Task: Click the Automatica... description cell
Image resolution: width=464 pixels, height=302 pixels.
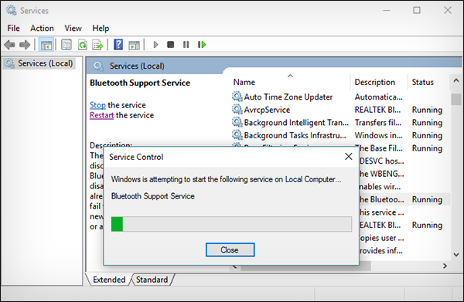Action: click(x=378, y=97)
